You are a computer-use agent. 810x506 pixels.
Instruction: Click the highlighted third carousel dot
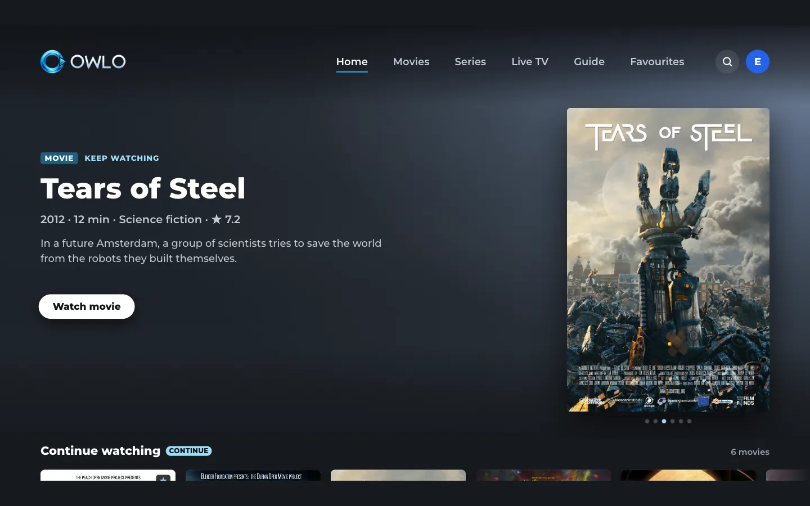click(664, 421)
